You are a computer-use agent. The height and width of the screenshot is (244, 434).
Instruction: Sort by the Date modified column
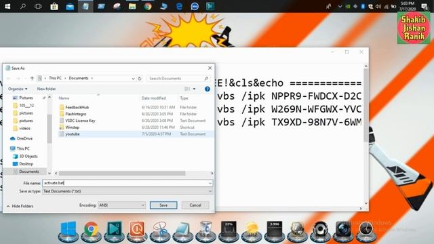pyautogui.click(x=154, y=98)
